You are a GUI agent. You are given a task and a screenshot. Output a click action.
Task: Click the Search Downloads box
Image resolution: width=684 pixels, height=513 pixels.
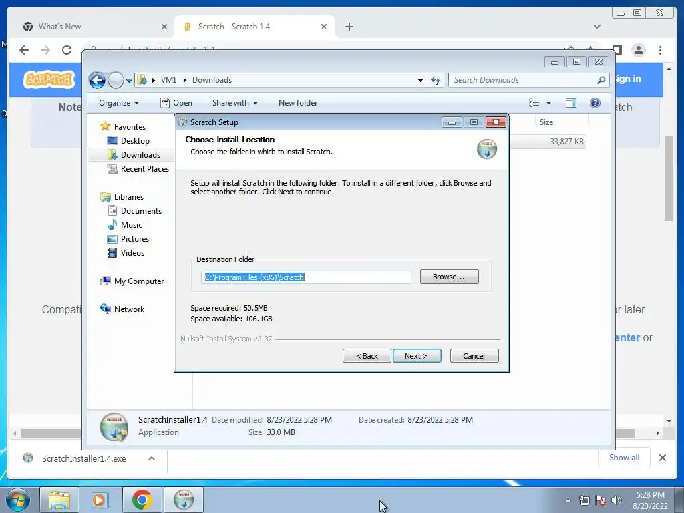coord(522,80)
